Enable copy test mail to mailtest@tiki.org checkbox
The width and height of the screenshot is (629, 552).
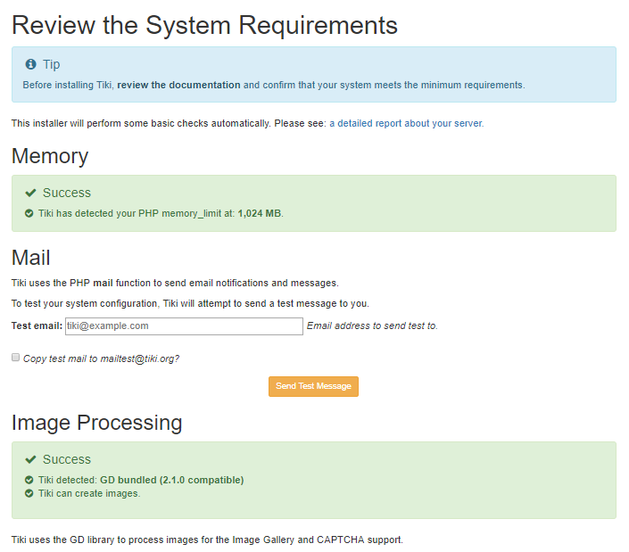[x=15, y=358]
